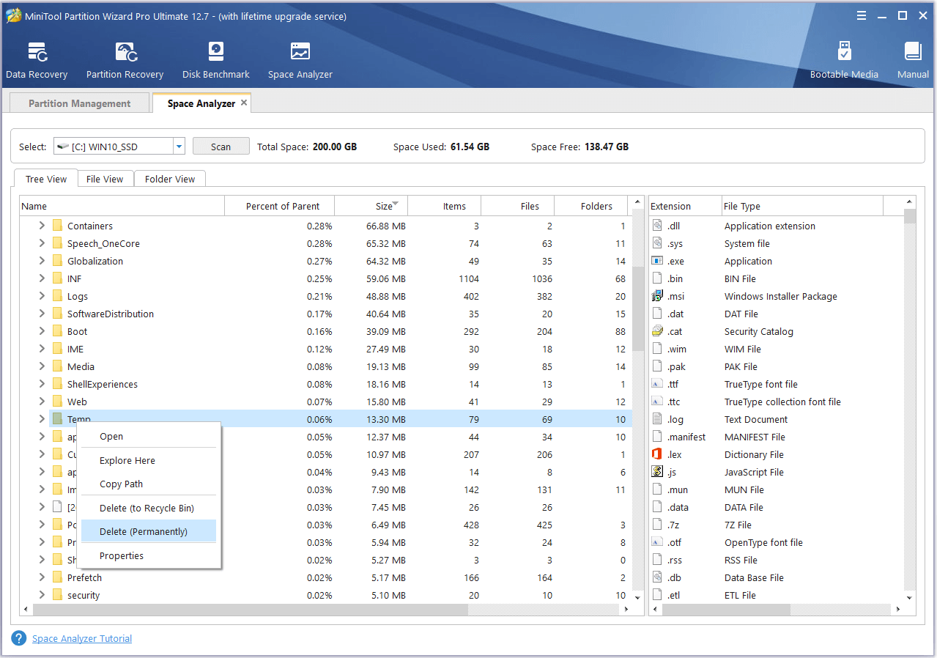Open the drive selection dropdown
937x658 pixels.
[179, 147]
